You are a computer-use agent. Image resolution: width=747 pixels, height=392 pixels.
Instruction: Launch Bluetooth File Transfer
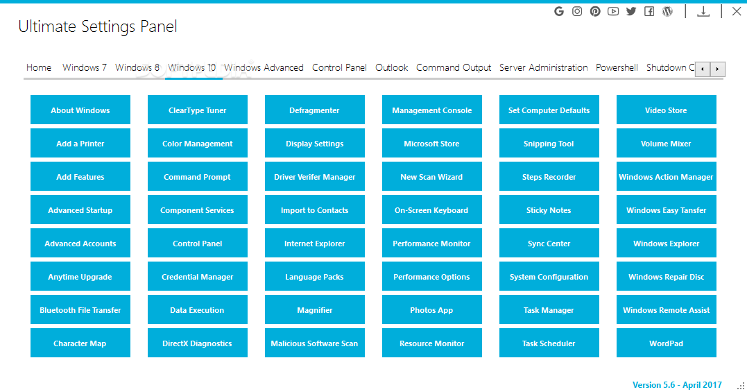[x=80, y=310]
